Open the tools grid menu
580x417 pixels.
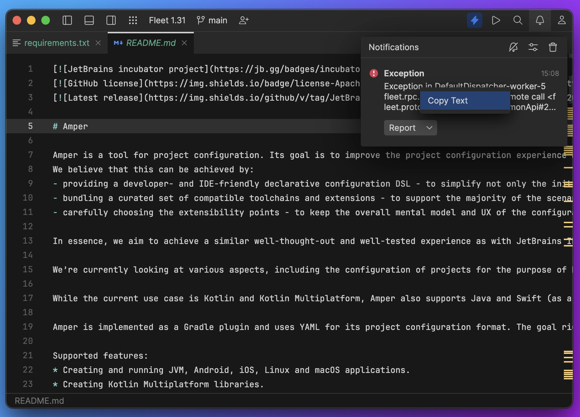click(133, 20)
